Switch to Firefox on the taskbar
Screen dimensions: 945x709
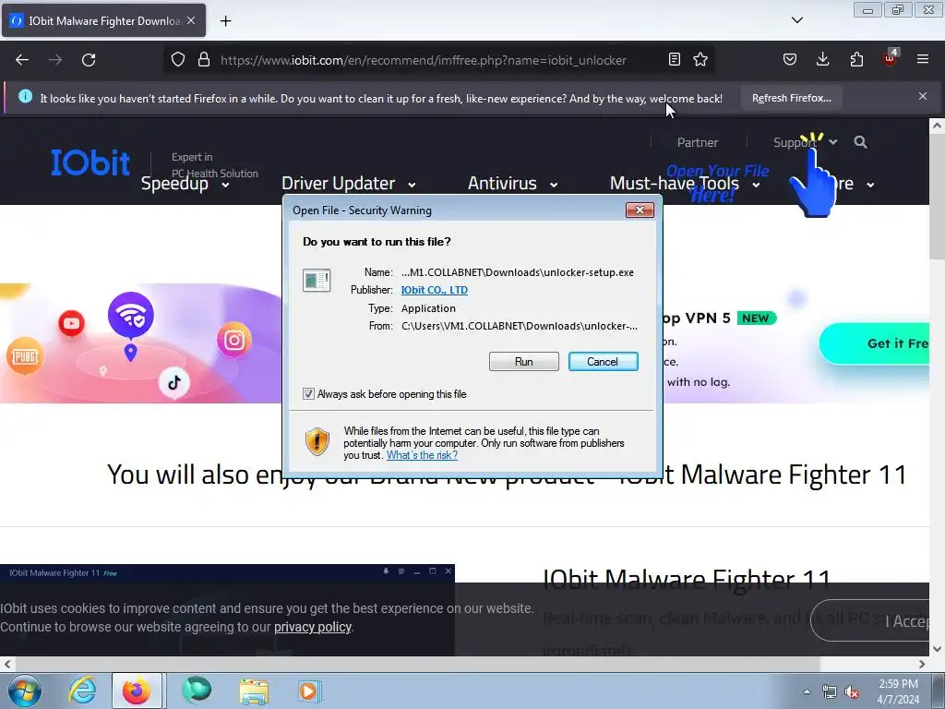[137, 691]
